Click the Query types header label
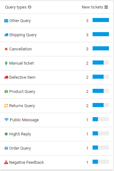The height and width of the screenshot is (171, 114). point(16,7)
